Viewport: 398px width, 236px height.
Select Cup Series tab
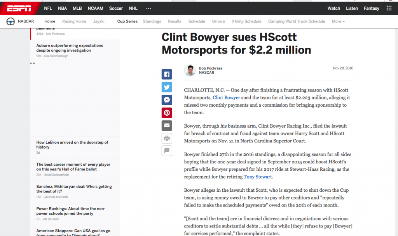[127, 21]
